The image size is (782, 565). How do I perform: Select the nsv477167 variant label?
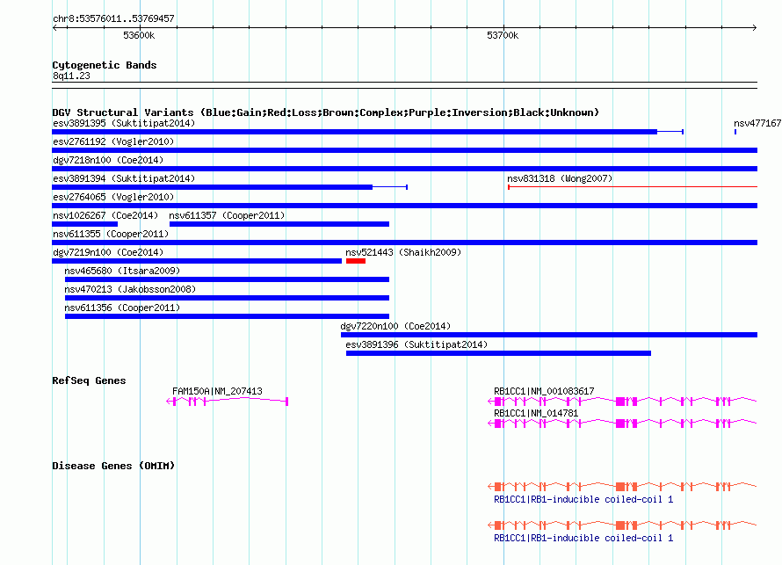coord(757,123)
